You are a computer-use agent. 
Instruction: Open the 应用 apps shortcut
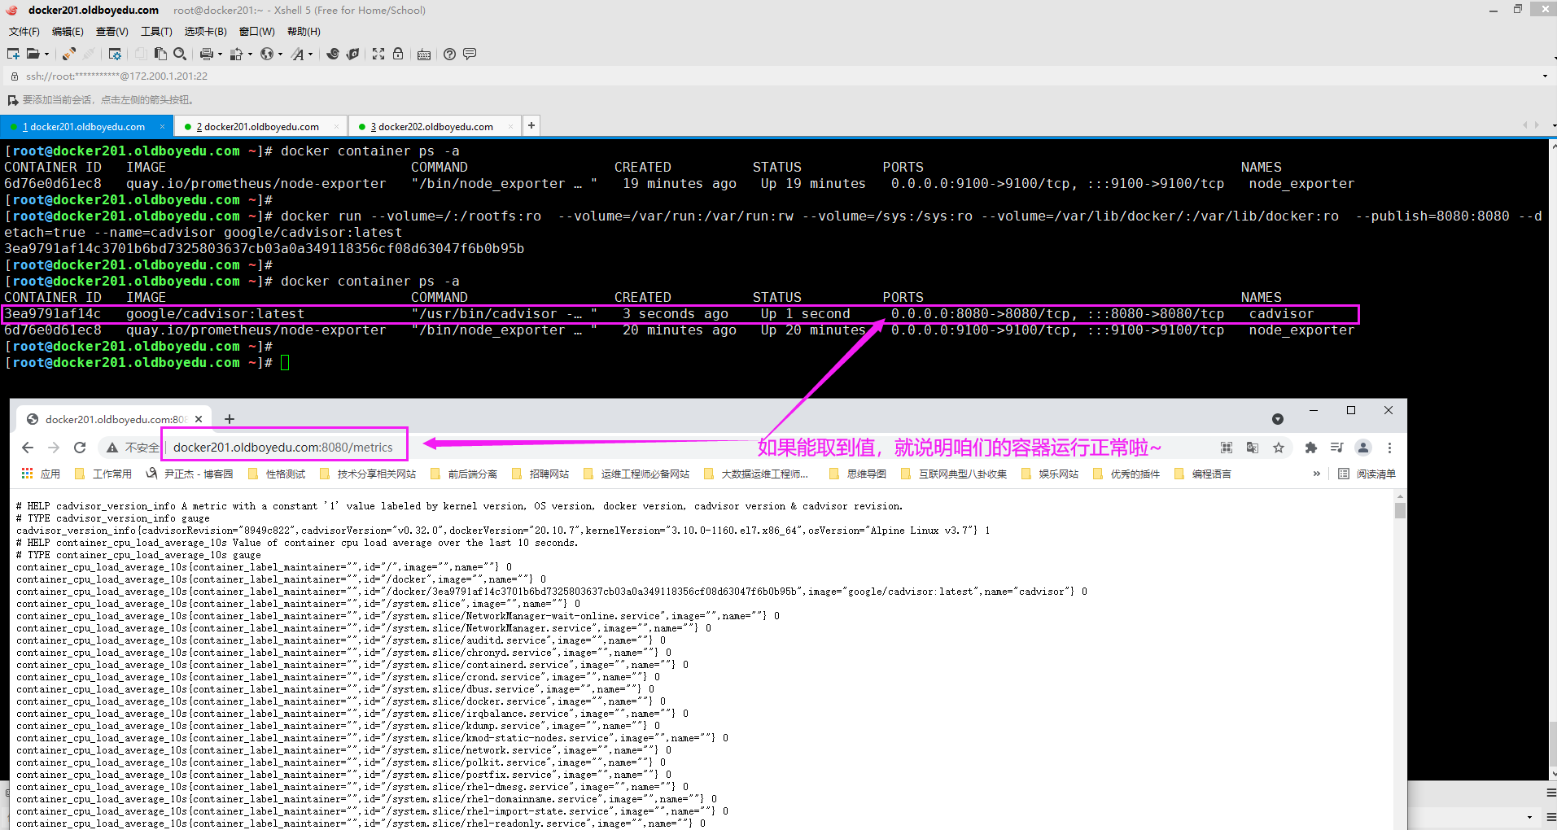[x=41, y=474]
